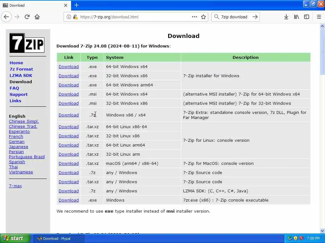Click the forward navigation arrow
325x243 pixels.
(x=17, y=17)
